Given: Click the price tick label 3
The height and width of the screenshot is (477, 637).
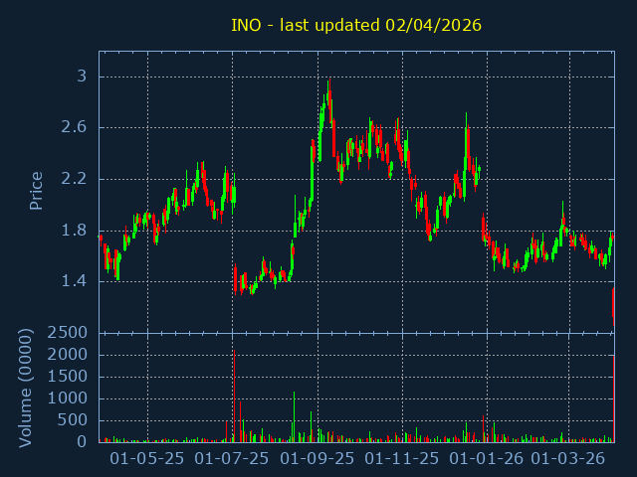Looking at the screenshot, I should tap(82, 77).
